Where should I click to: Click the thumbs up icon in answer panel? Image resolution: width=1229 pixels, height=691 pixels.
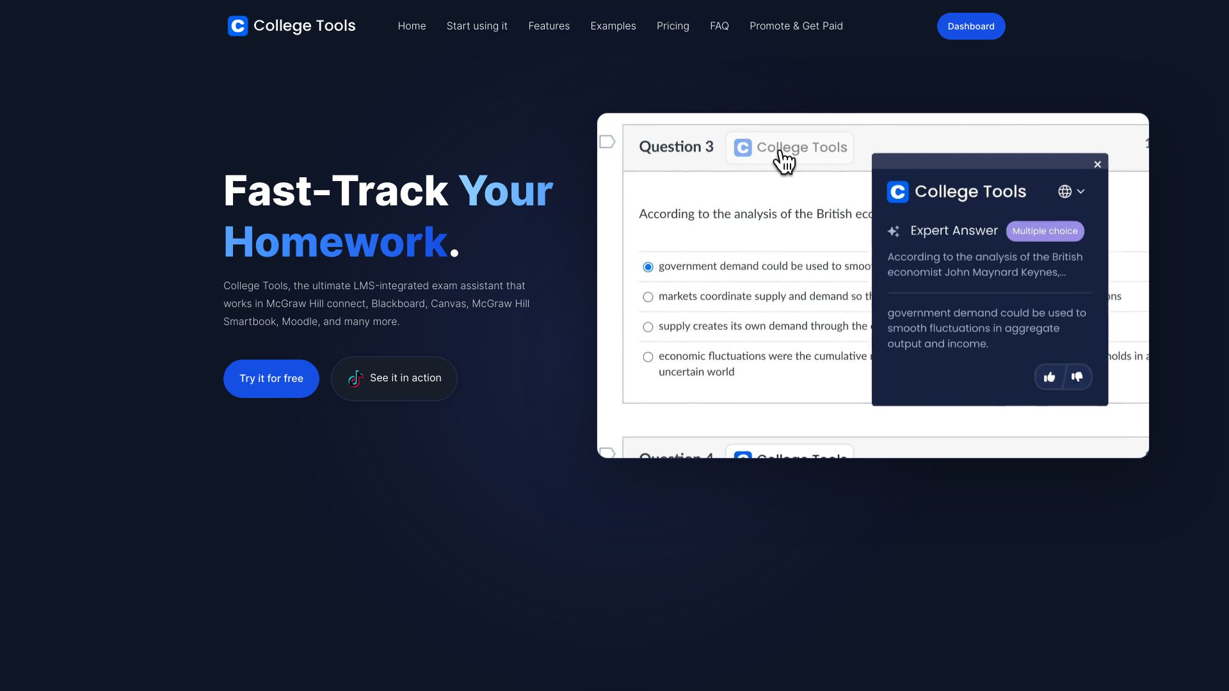(x=1050, y=377)
